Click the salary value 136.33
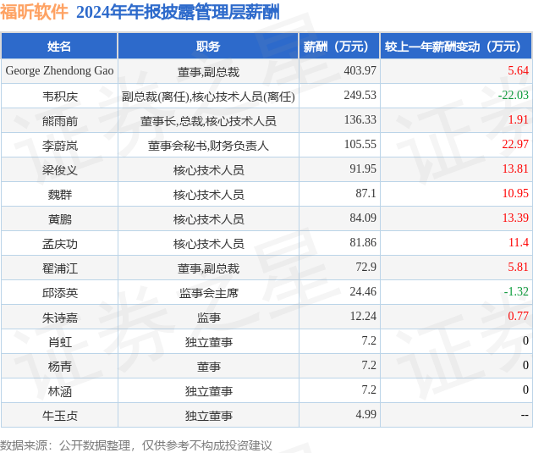This screenshot has height=453, width=533. (360, 119)
